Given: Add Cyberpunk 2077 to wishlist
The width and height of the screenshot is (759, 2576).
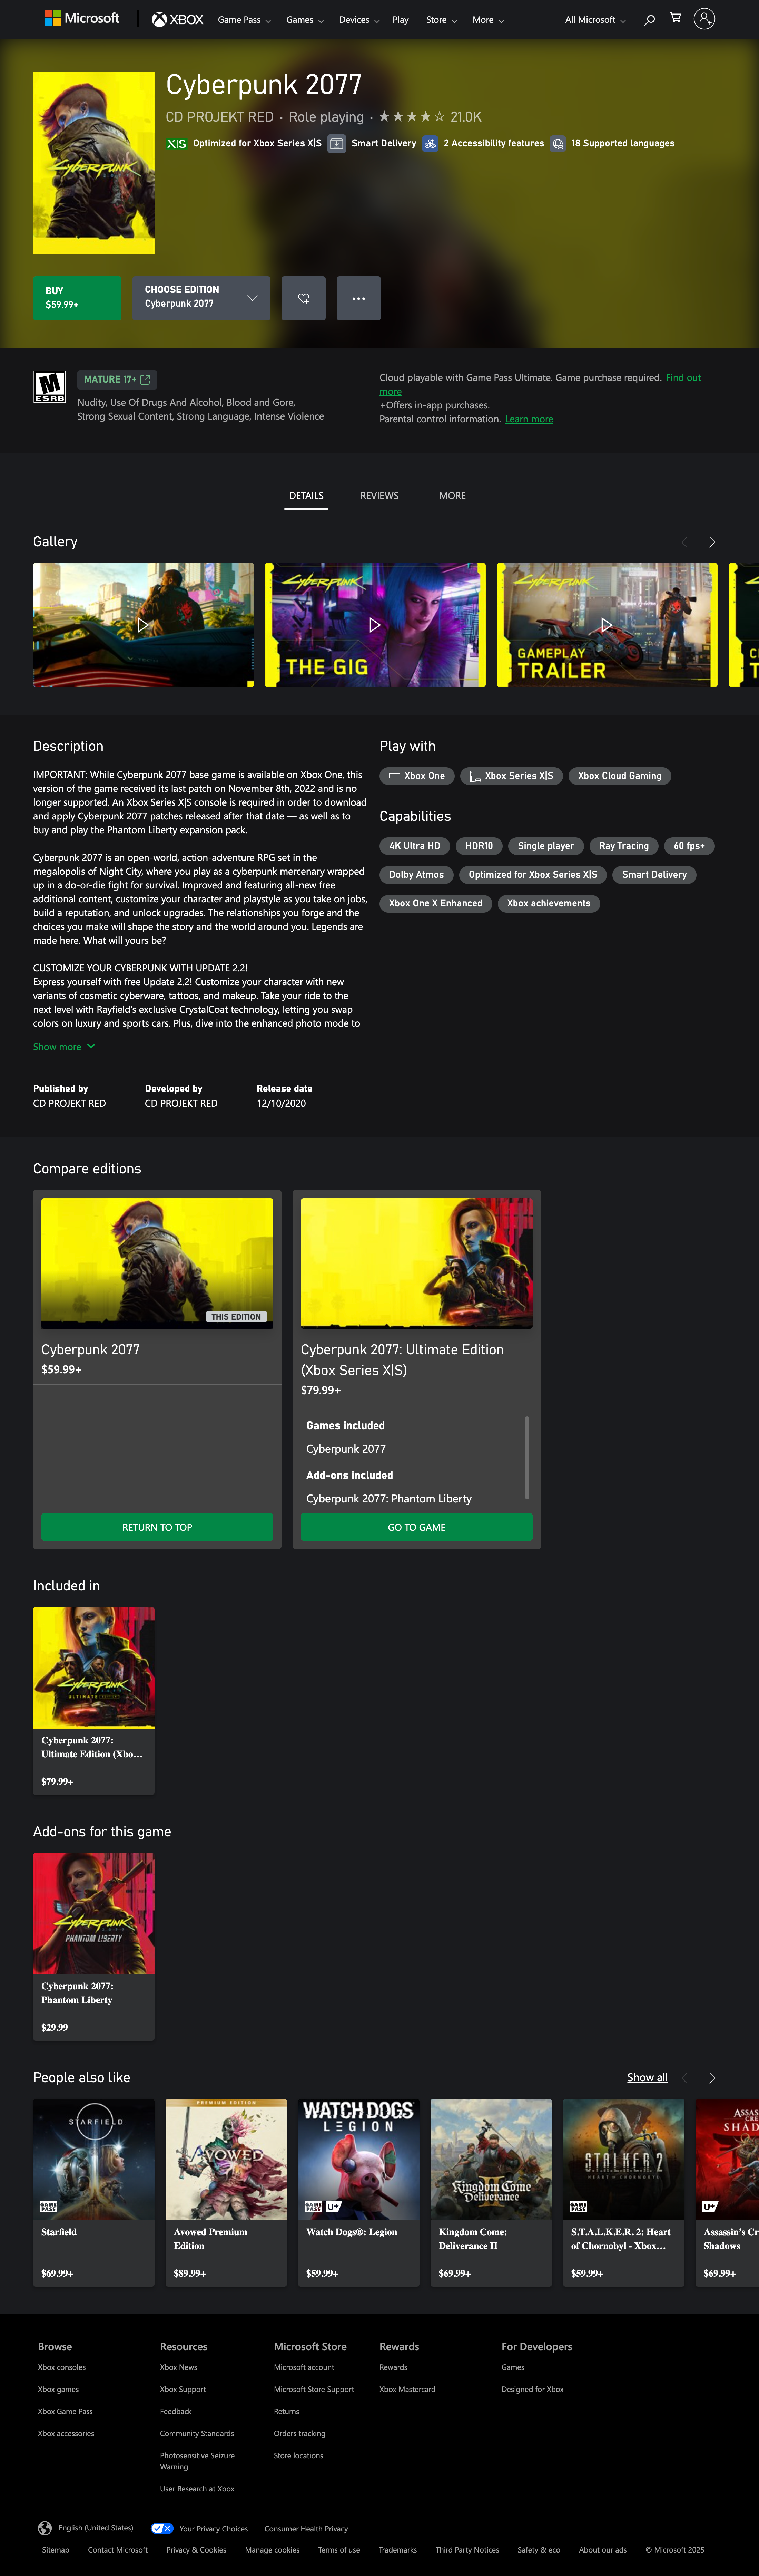Looking at the screenshot, I should [303, 297].
